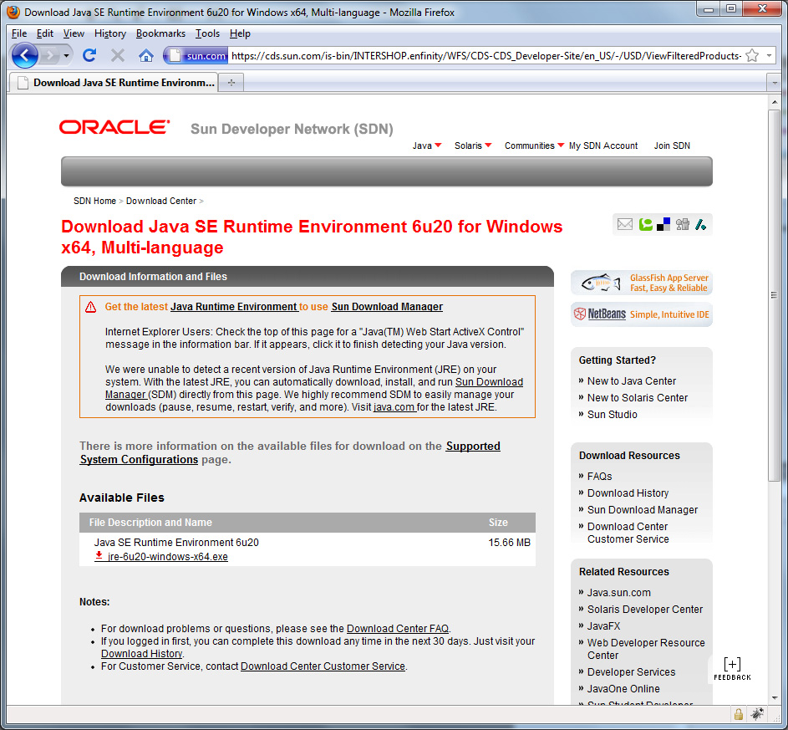Share page via the email envelope icon

(624, 224)
